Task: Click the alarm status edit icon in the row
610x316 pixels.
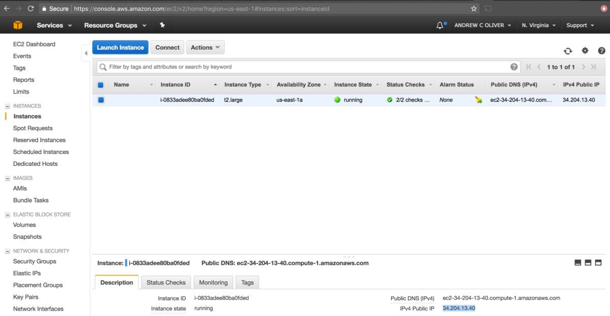Action: (478, 100)
